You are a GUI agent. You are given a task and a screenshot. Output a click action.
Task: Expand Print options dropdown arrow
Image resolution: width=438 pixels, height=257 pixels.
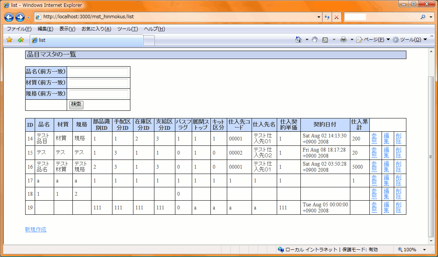click(352, 40)
